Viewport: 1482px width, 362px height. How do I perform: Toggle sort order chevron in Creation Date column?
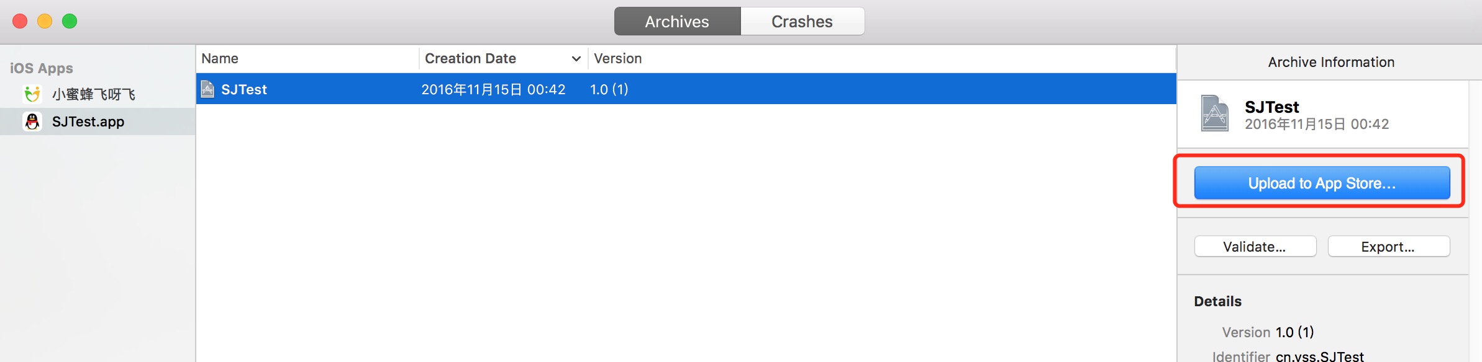pyautogui.click(x=576, y=59)
